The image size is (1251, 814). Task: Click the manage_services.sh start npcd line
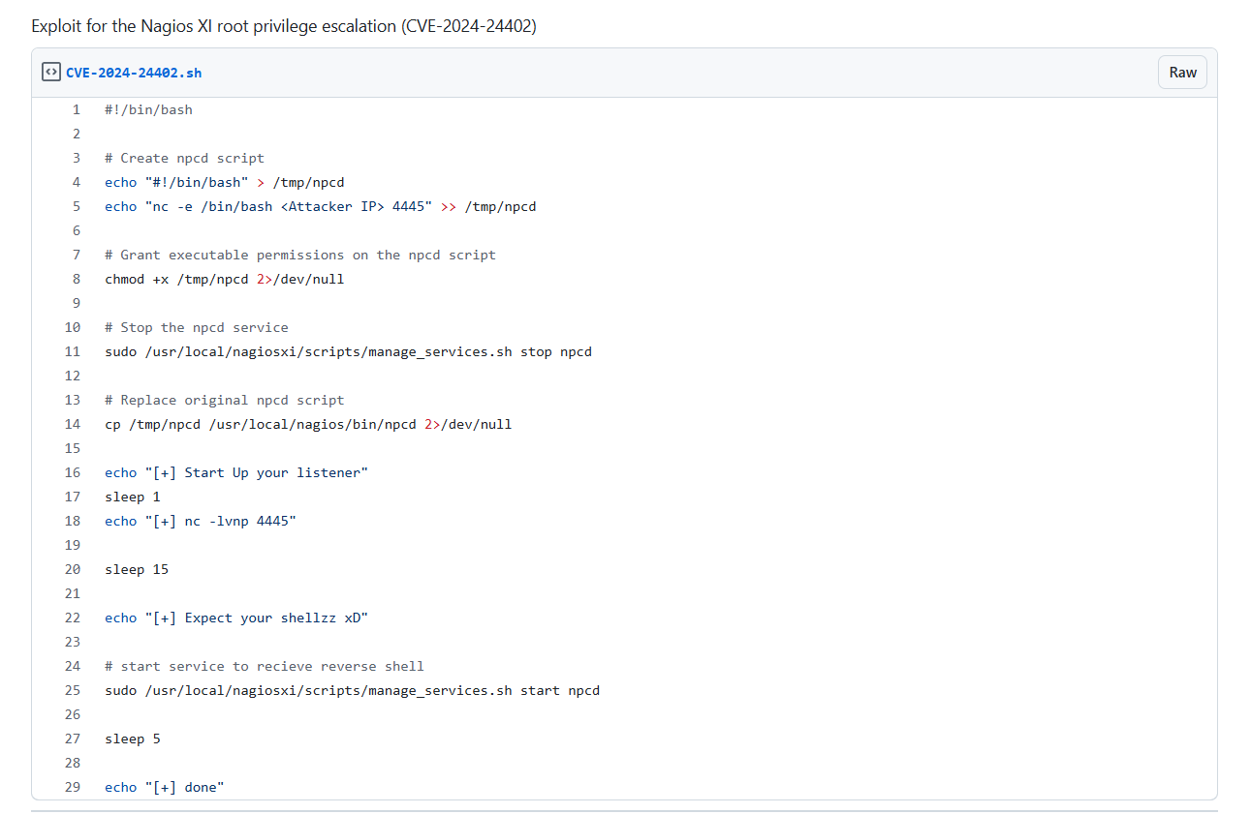tap(353, 690)
